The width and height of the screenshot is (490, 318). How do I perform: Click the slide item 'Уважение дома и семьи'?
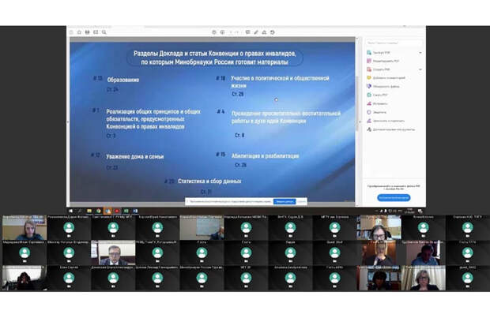click(x=134, y=157)
